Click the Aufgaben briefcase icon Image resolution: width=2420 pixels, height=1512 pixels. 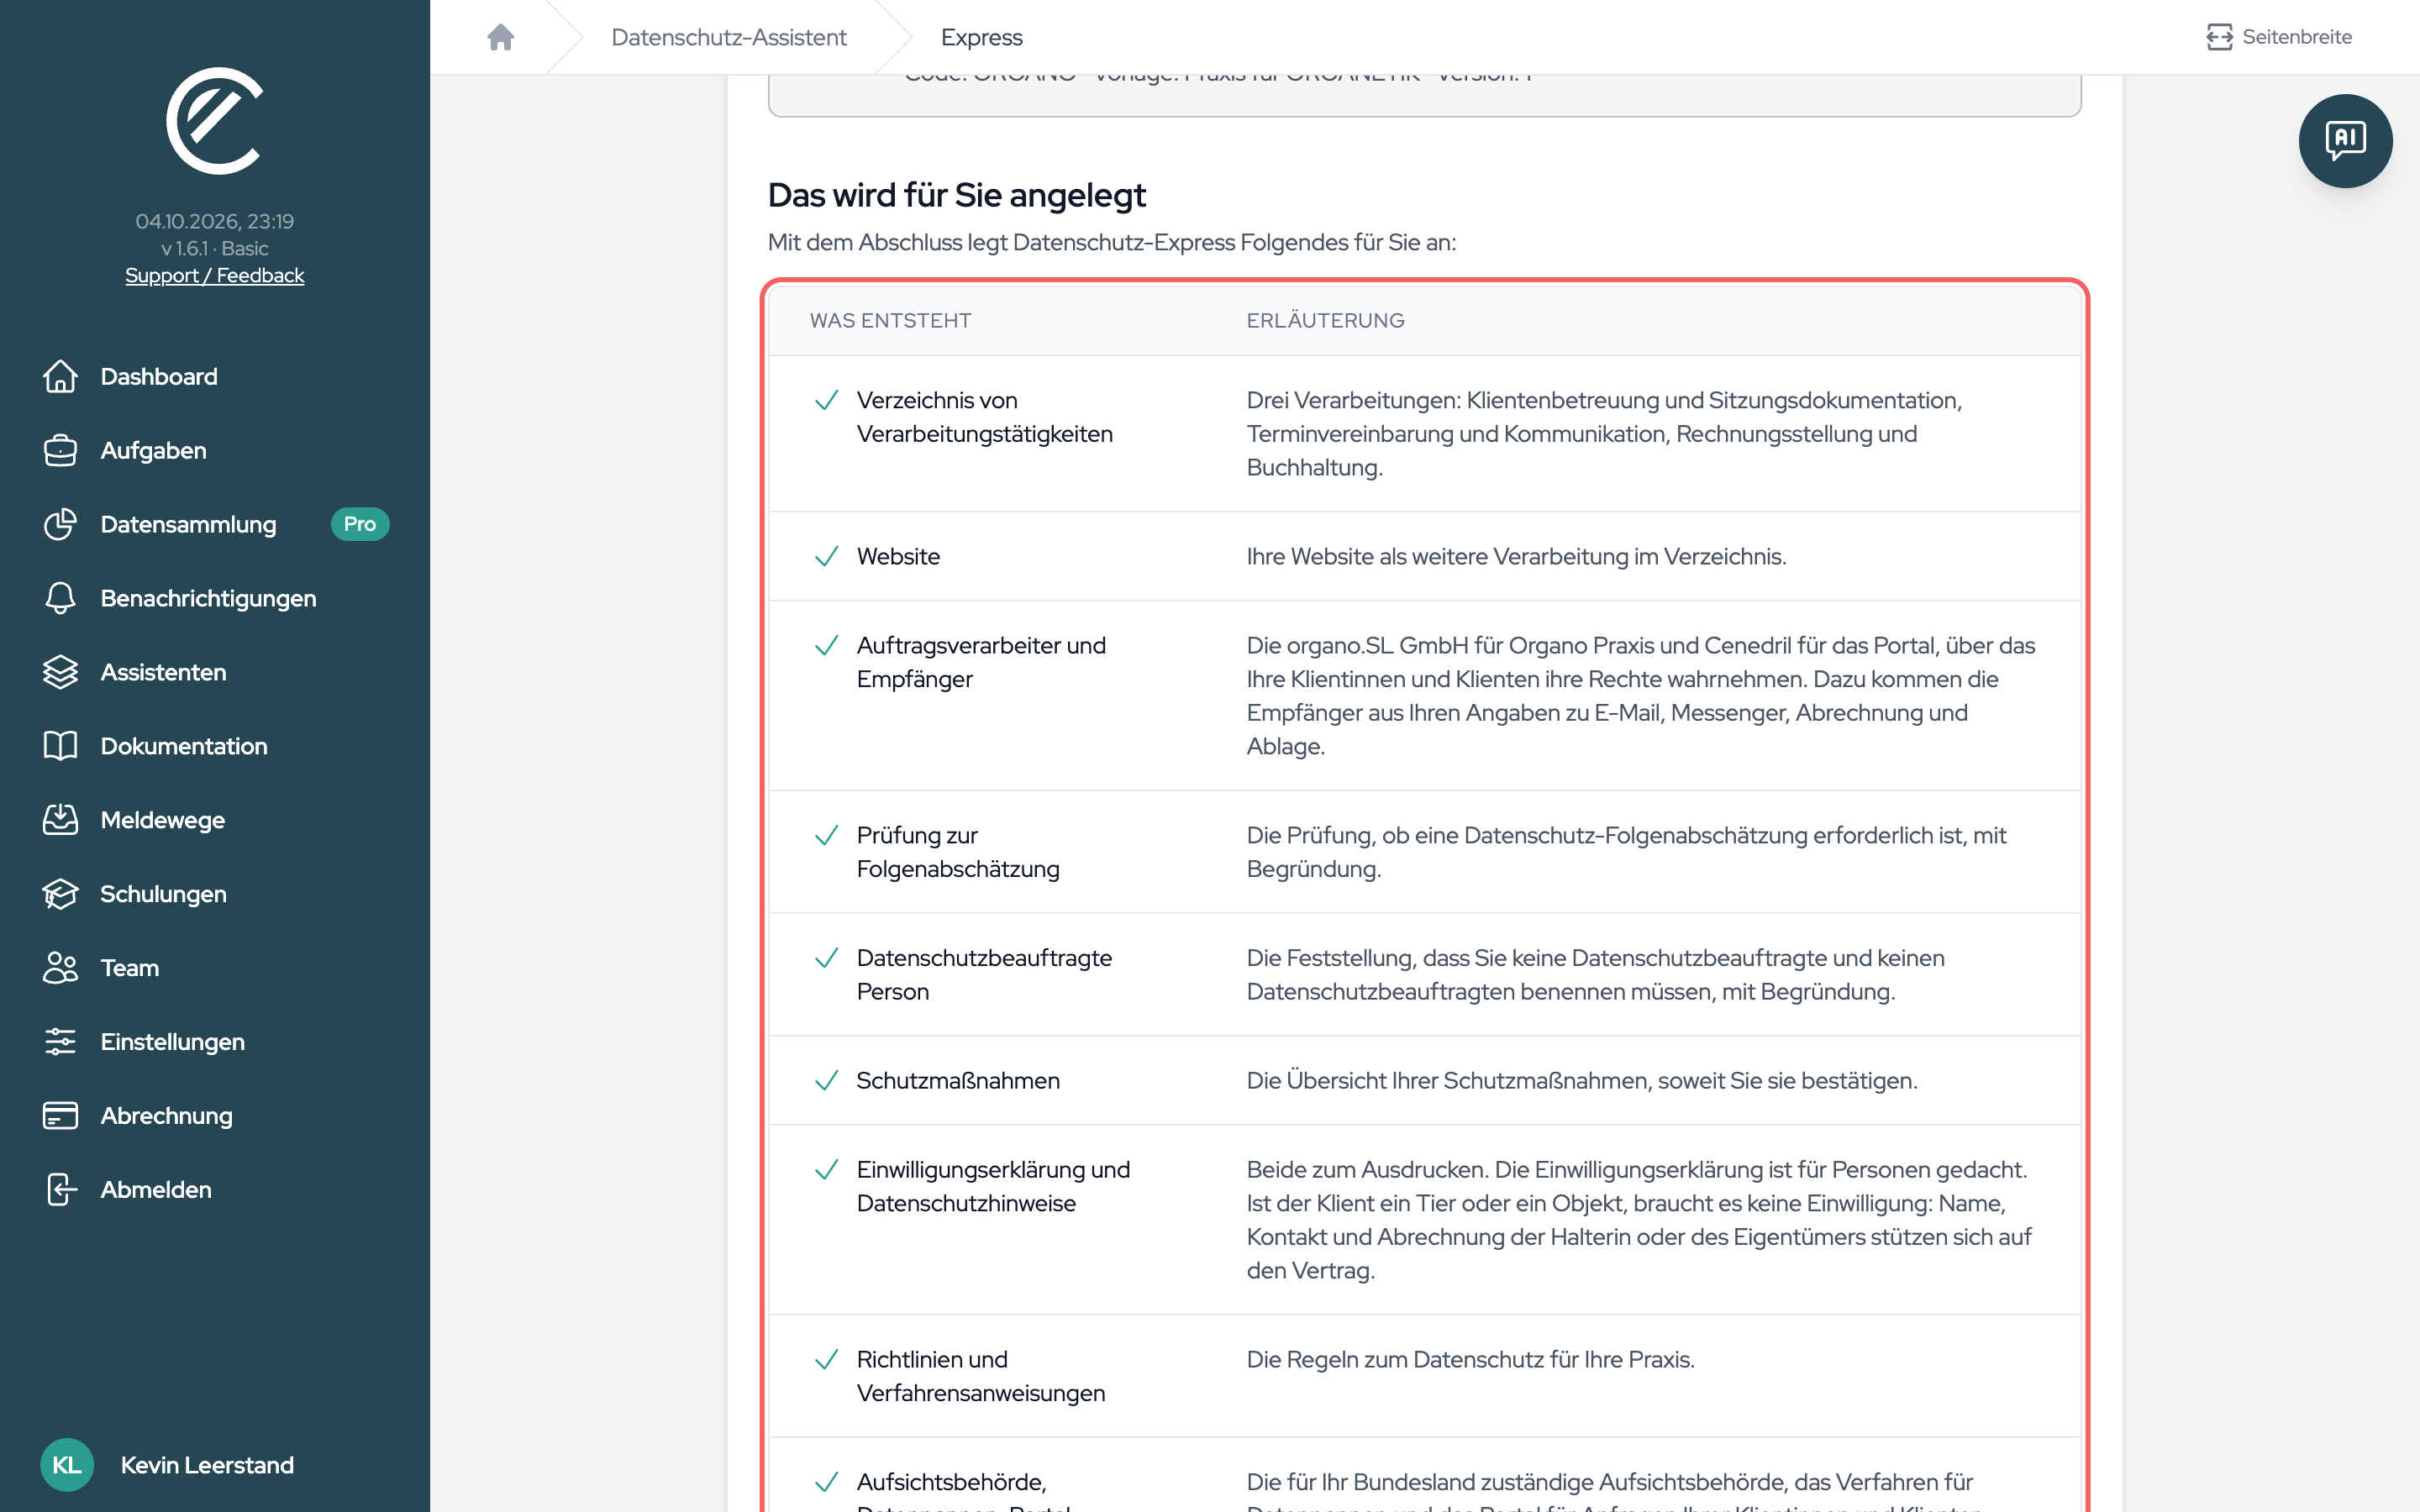pyautogui.click(x=60, y=451)
